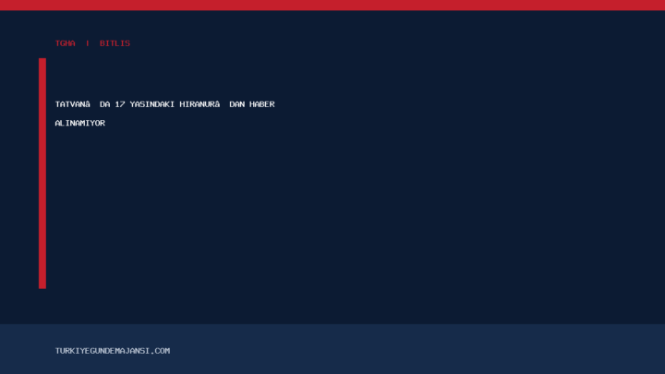Click the lighter blue footer band
The width and height of the screenshot is (665, 374).
332,349
